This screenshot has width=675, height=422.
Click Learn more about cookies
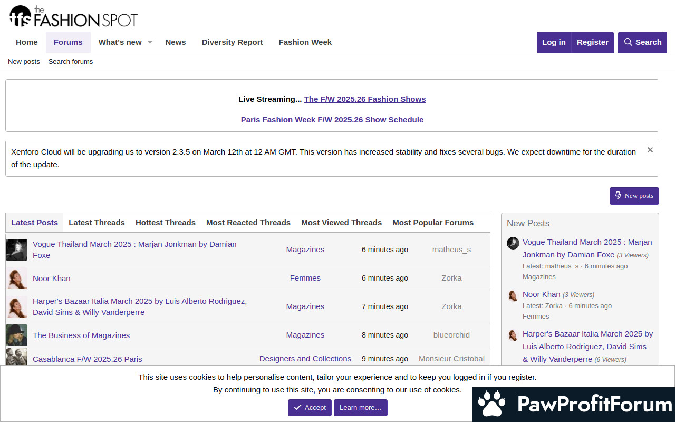(360, 408)
